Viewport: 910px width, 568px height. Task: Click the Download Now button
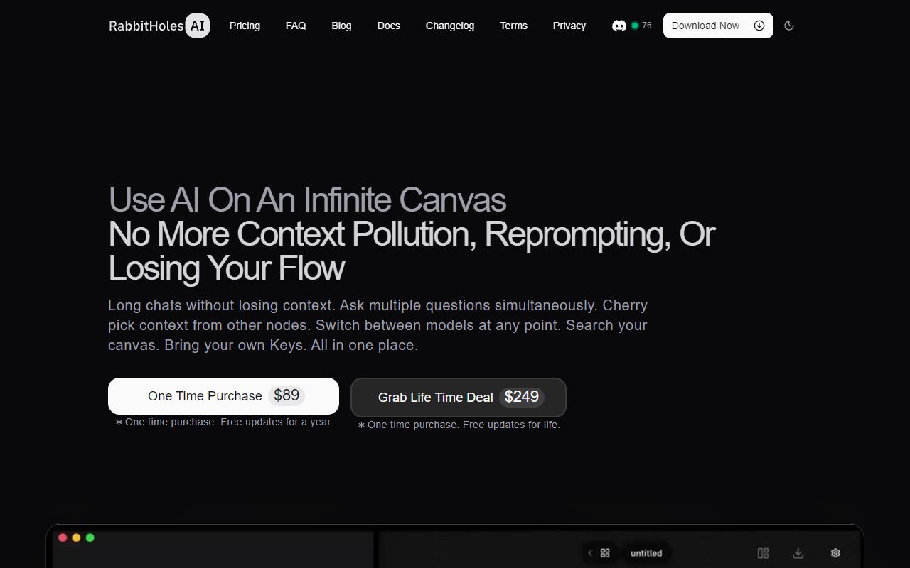click(717, 26)
